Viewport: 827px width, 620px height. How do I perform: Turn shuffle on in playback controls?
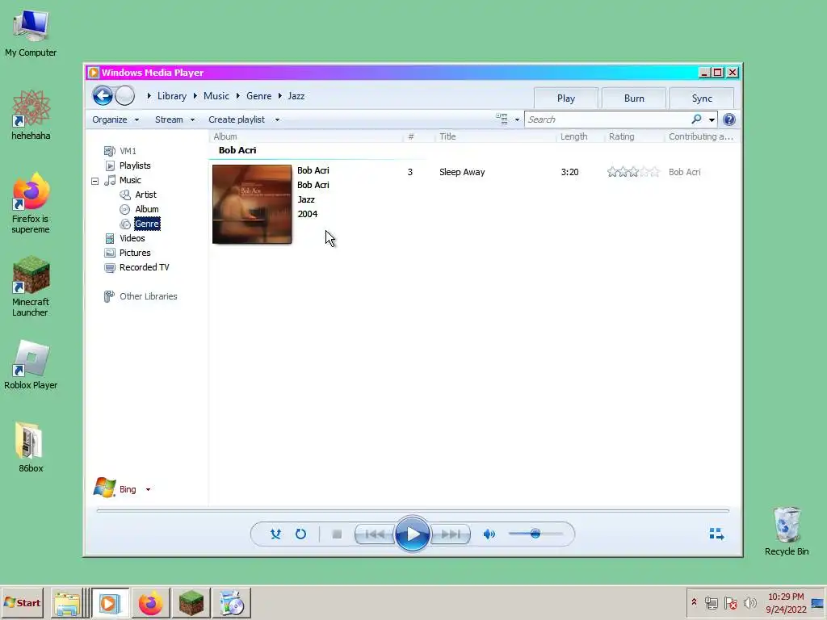point(275,534)
